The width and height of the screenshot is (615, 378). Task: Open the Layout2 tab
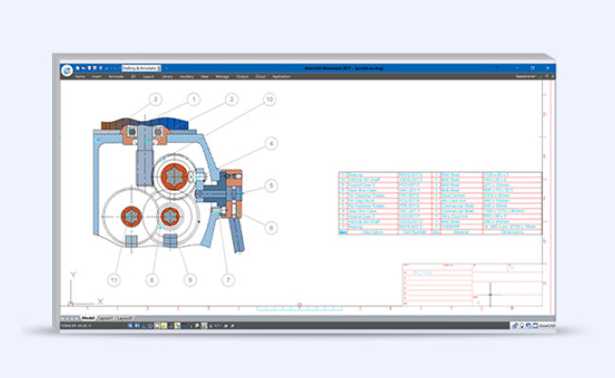(125, 318)
